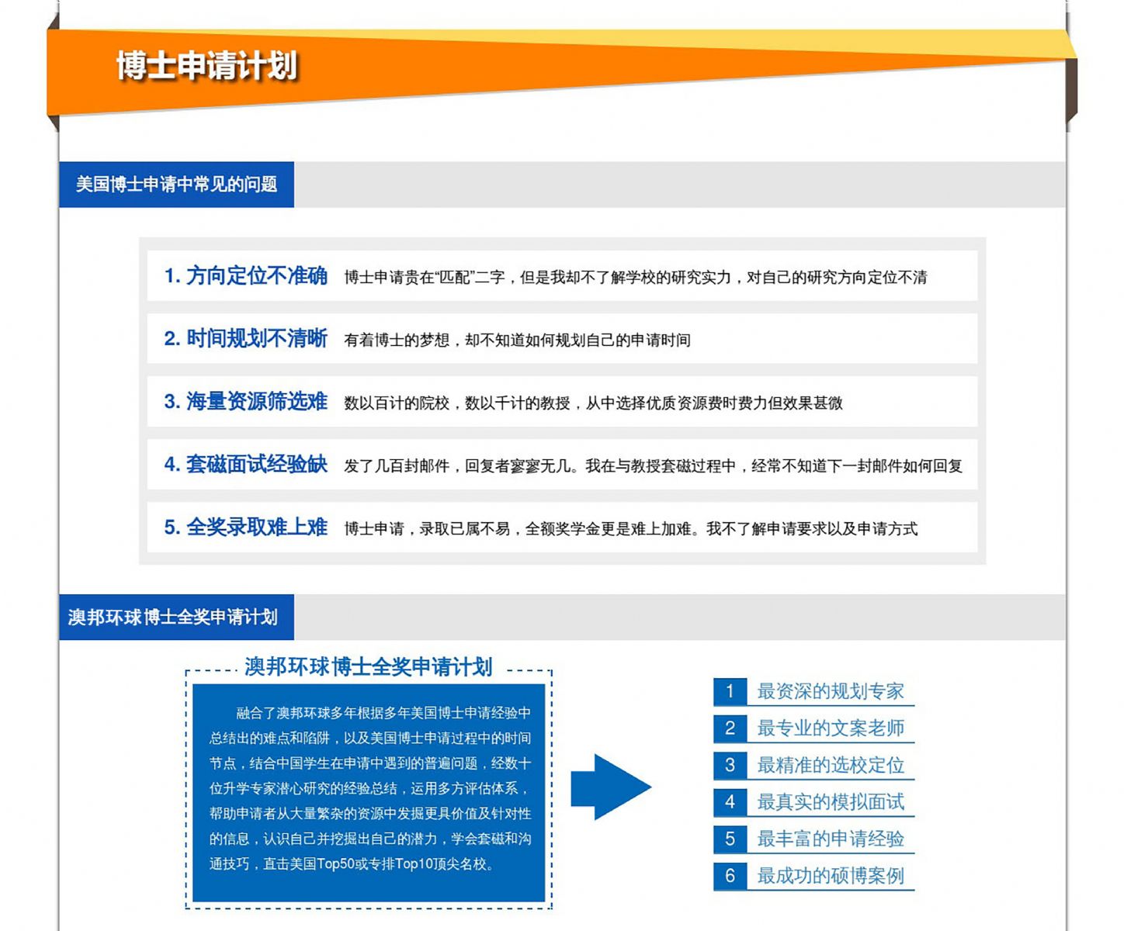Click the large blue right arrow

tap(611, 787)
